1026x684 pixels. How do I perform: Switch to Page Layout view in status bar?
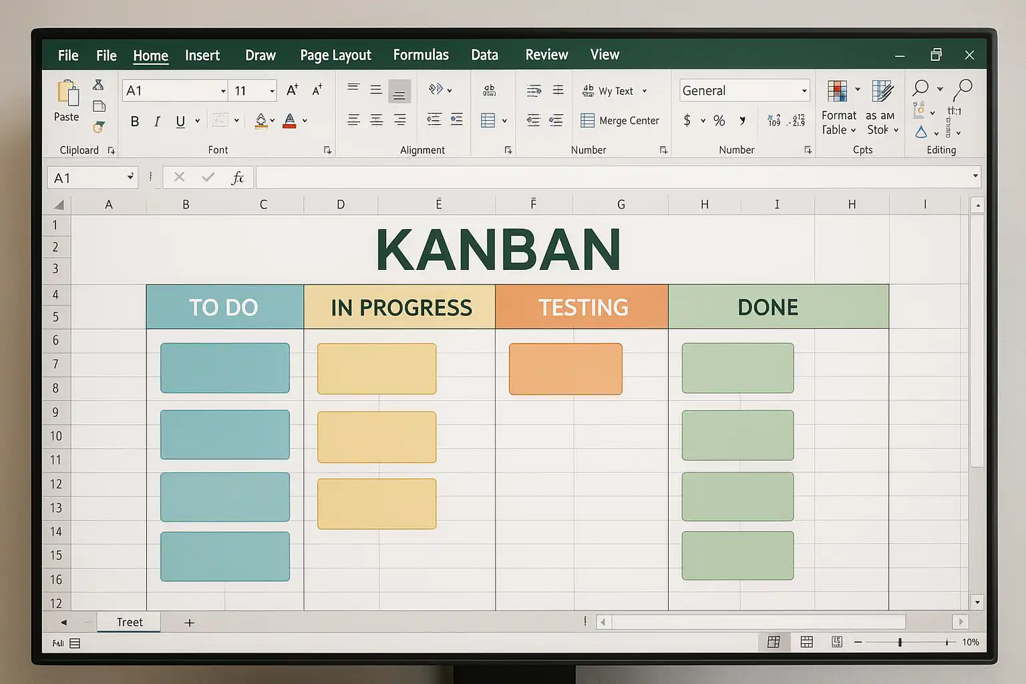tap(807, 642)
